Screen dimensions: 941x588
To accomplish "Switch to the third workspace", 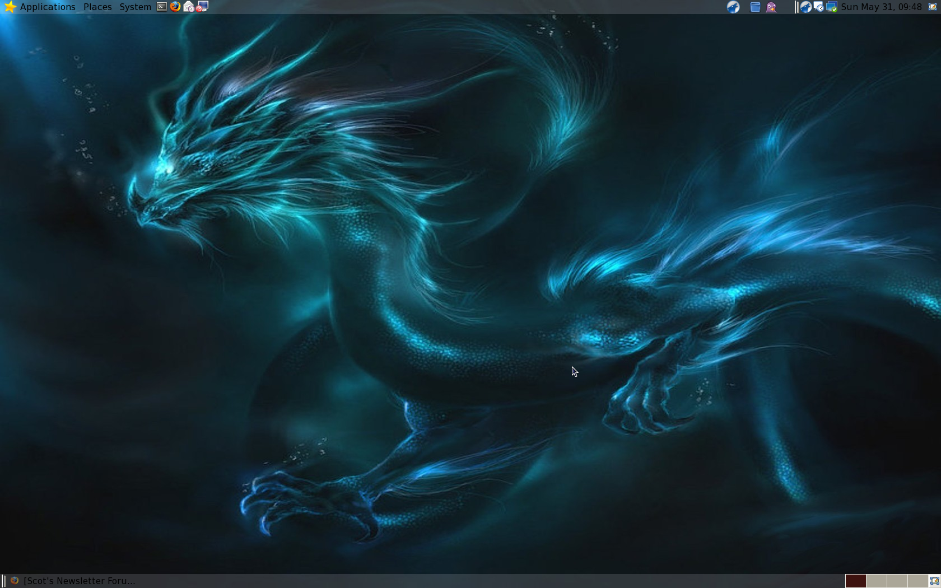I will tap(897, 581).
